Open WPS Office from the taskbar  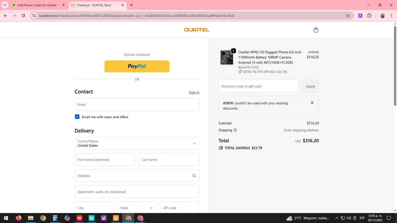point(79,218)
